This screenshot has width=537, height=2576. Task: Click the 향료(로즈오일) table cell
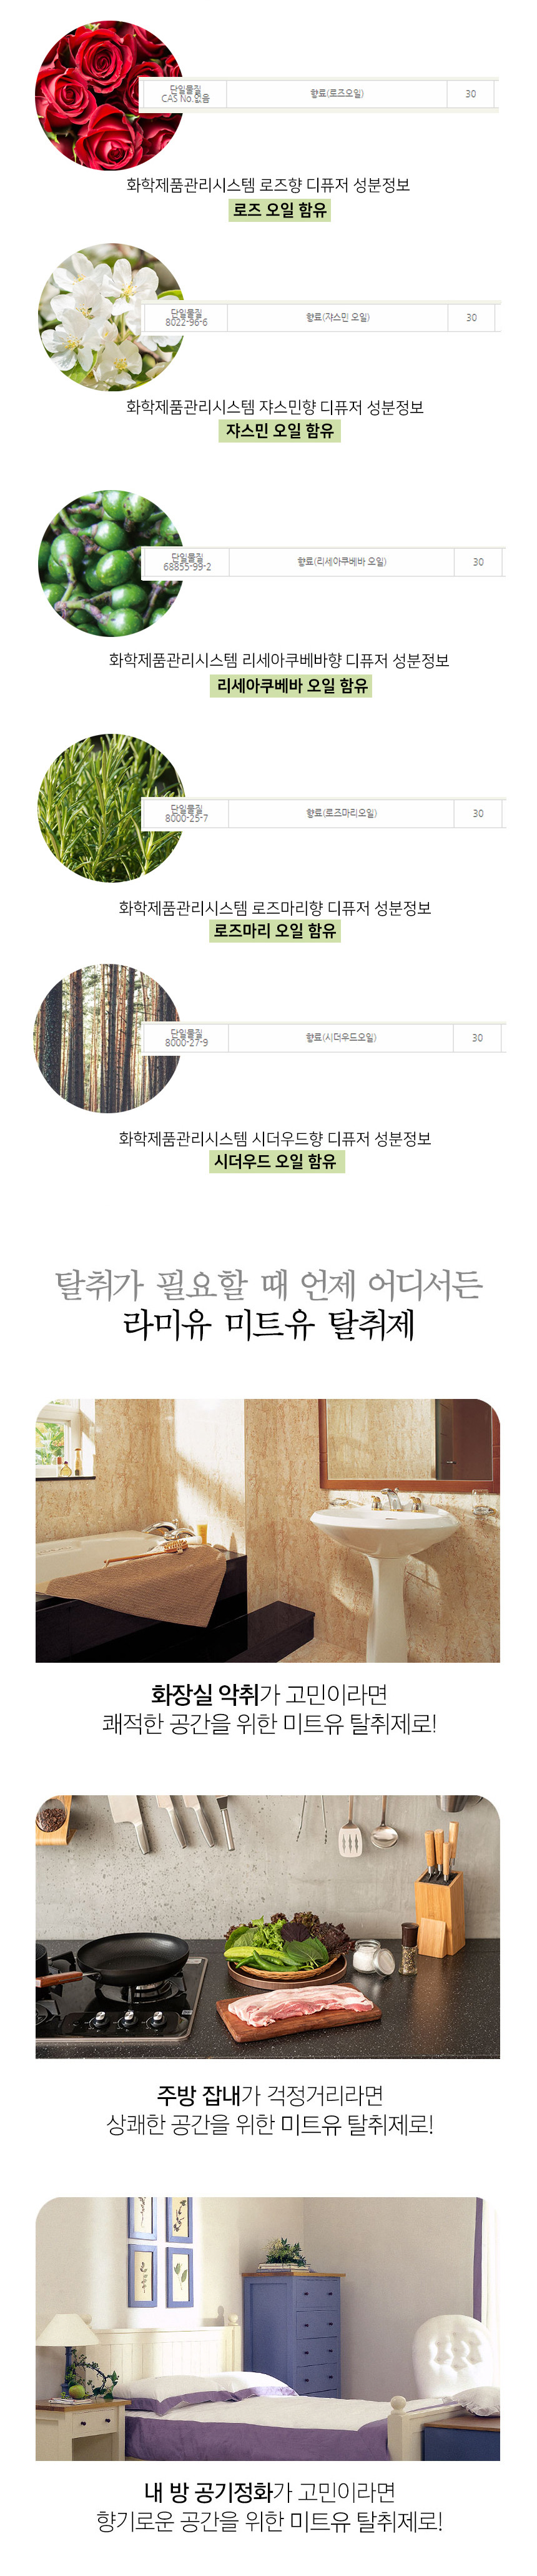point(337,94)
